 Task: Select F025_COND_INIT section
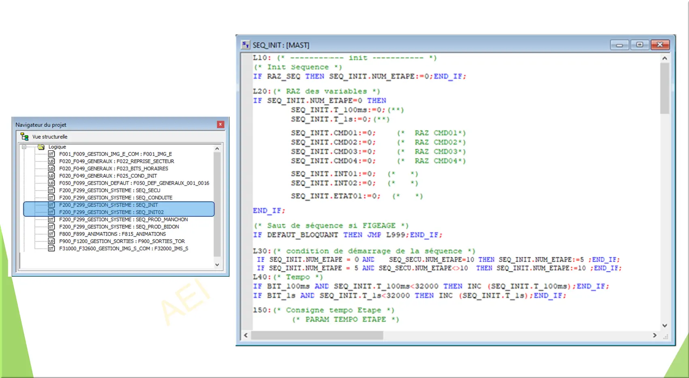108,176
